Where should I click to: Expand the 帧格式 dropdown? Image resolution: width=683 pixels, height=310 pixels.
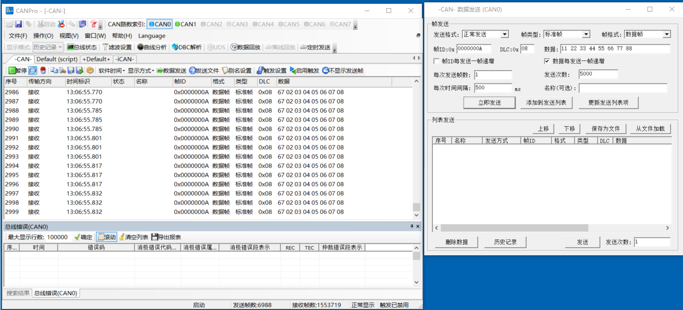(x=666, y=35)
